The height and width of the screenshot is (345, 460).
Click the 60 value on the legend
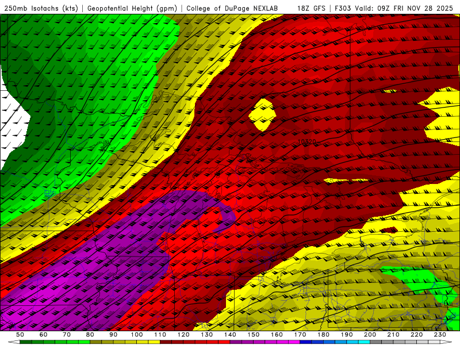click(x=43, y=335)
